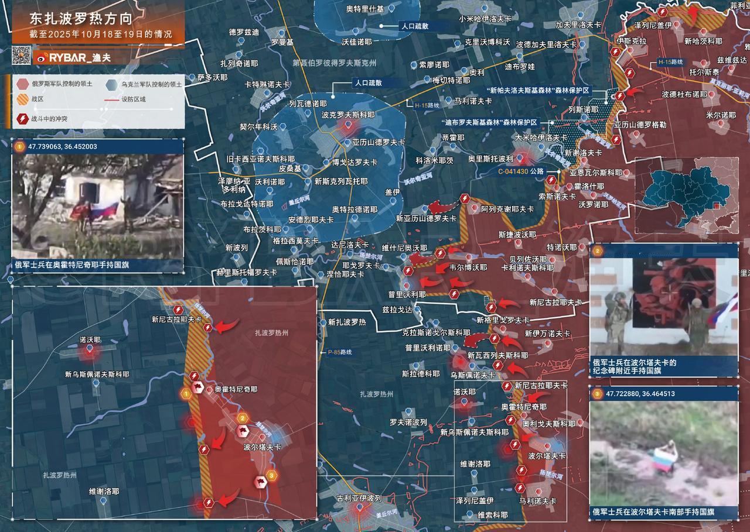Viewport: 750px width, 532px height.
Task: Click the town pin beside 兹拉戈达
Action: [x=418, y=309]
